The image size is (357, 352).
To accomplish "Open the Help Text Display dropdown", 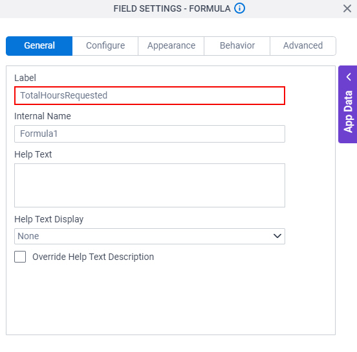I will [x=149, y=236].
